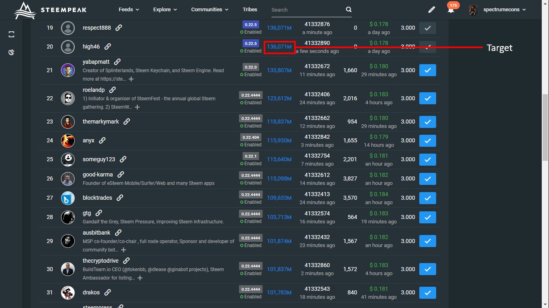Click link icon next to thecryptodrive
Viewport: 549px width, 308px height.
click(126, 261)
